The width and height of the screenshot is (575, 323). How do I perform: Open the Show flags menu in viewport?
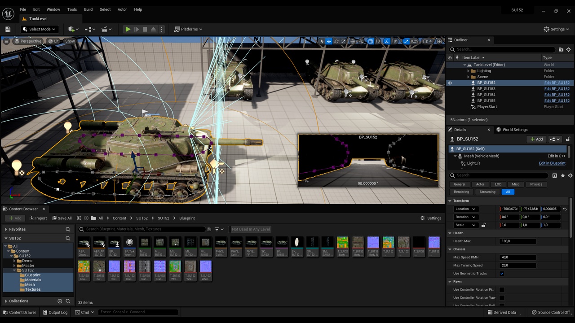tap(70, 41)
